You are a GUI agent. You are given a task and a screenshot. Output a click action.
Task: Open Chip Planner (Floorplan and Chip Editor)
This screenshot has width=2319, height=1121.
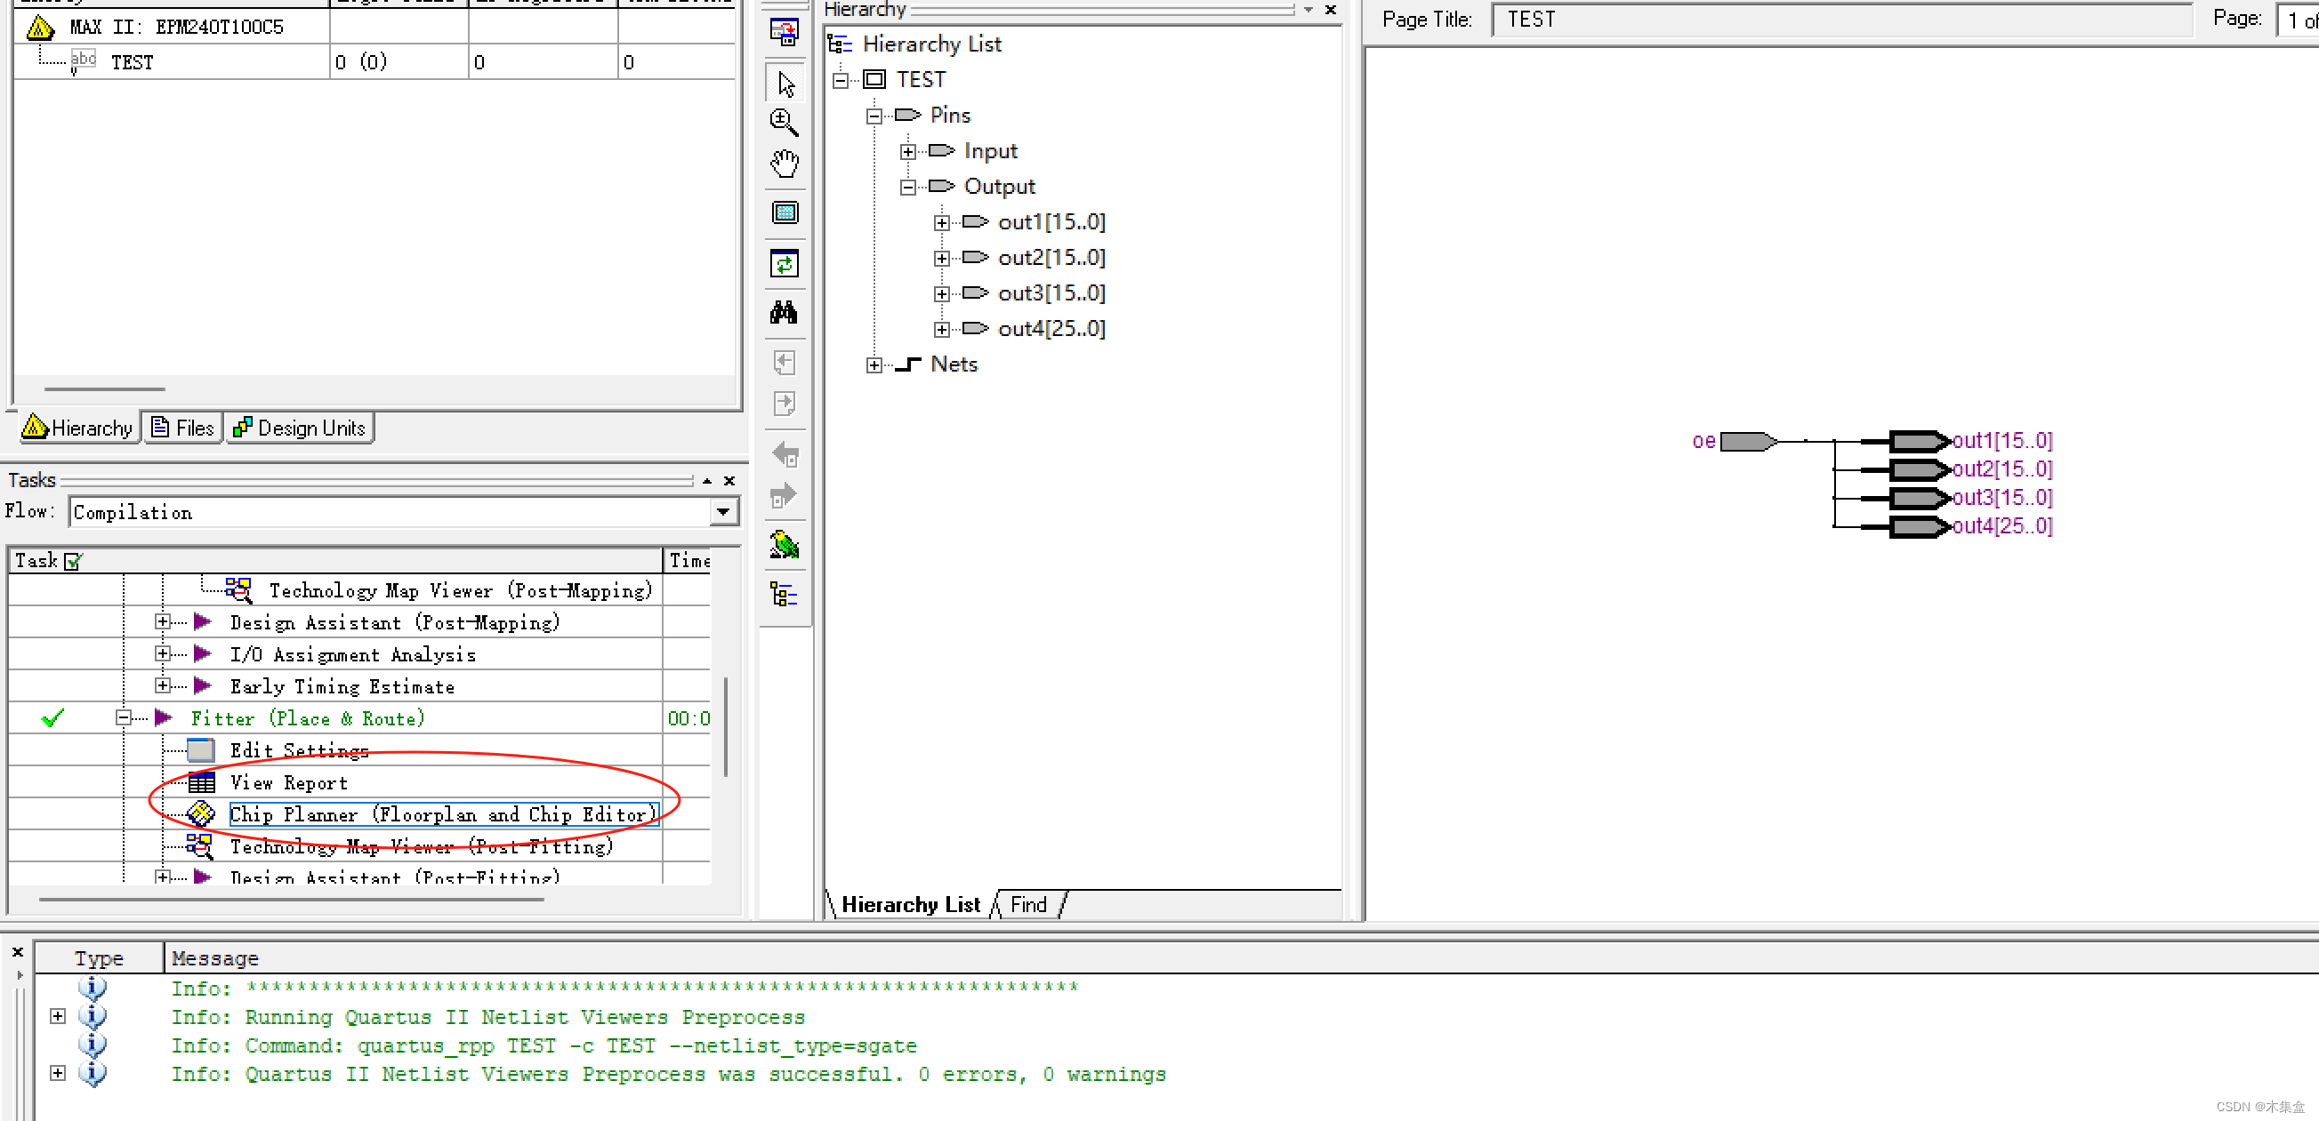click(441, 814)
